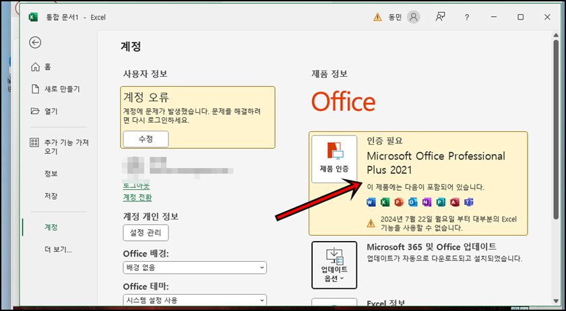Click the 수정 button for account error
566x311 pixels.
[x=146, y=139]
